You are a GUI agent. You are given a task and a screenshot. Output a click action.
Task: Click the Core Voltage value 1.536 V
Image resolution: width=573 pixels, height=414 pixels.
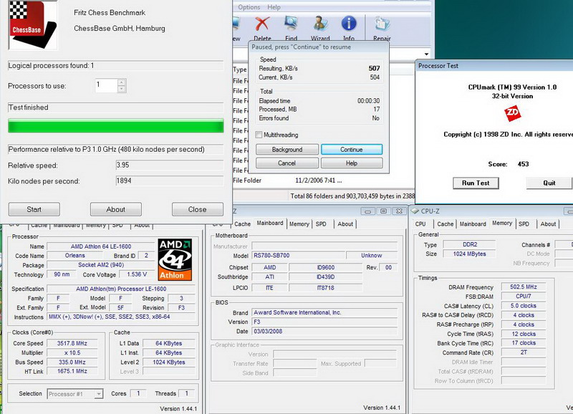click(137, 274)
